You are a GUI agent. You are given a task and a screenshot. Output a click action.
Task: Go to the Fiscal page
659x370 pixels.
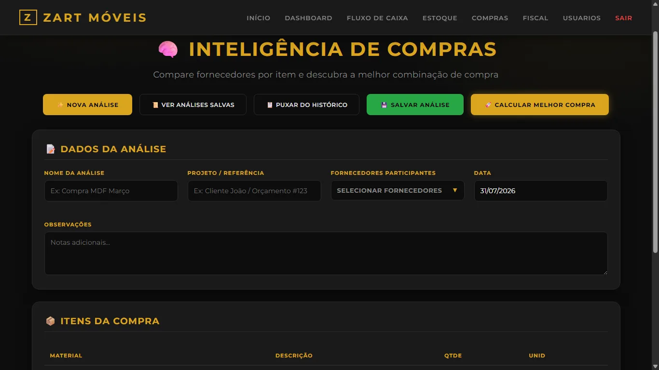coord(535,18)
